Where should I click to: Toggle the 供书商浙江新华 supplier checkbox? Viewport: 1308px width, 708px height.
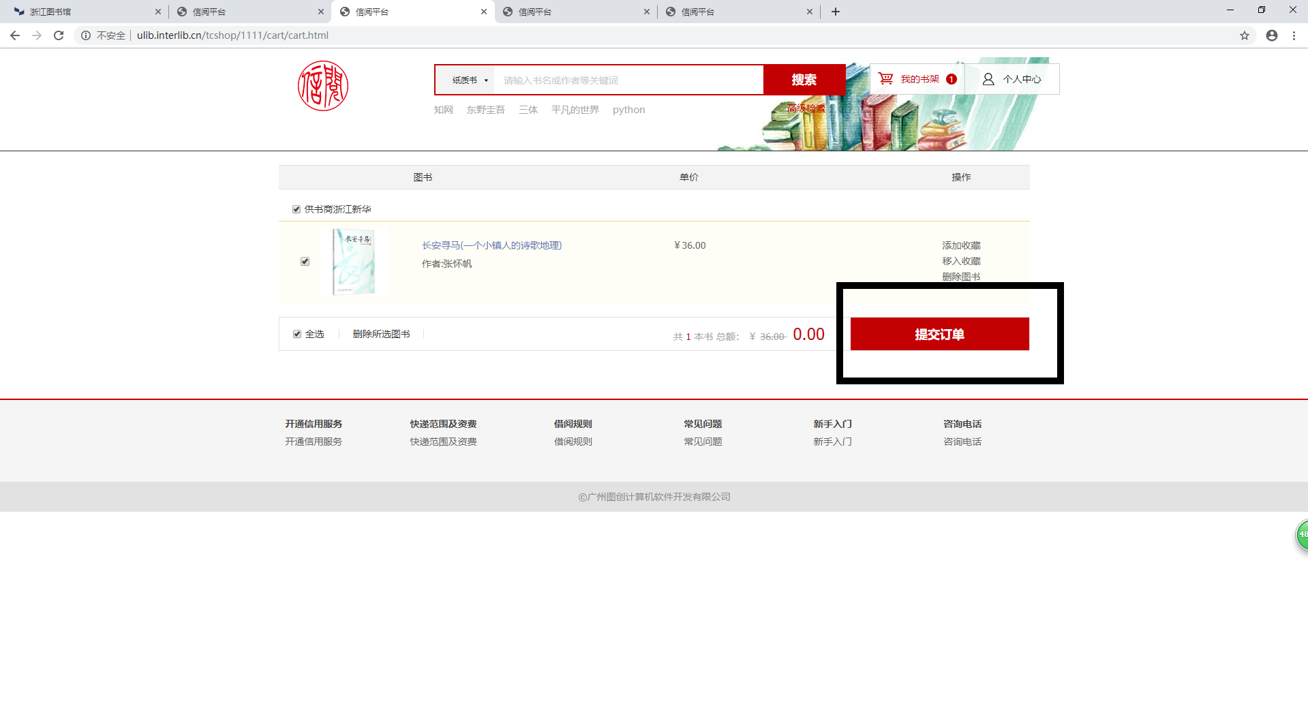click(296, 209)
